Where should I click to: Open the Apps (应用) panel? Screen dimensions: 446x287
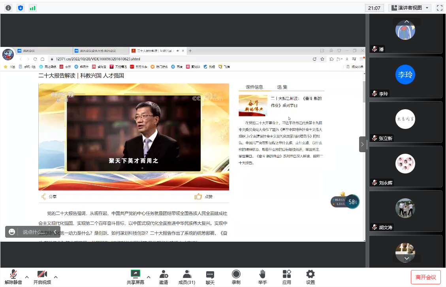pos(287,277)
